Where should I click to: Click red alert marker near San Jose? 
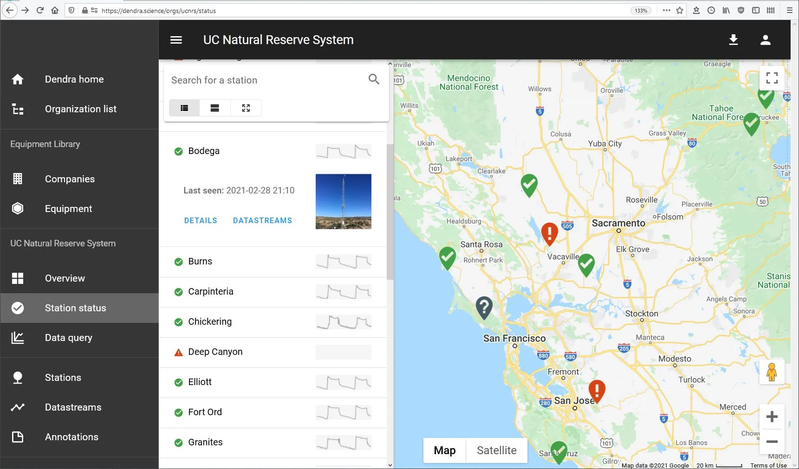click(597, 391)
